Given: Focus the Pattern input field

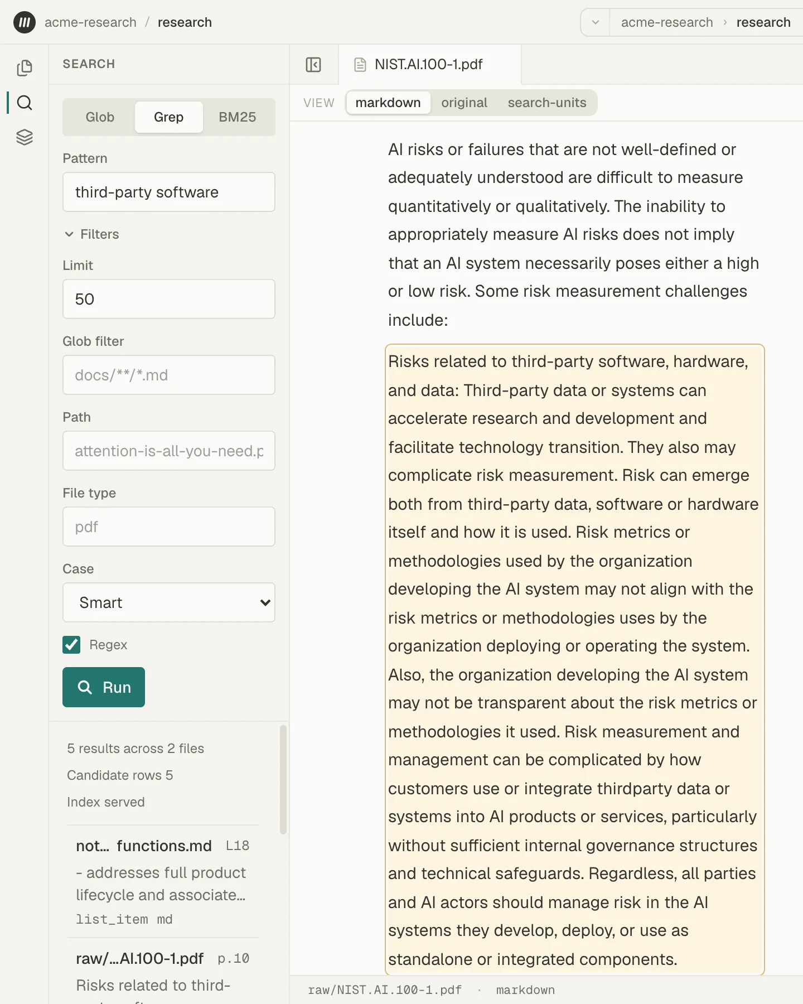Looking at the screenshot, I should [169, 192].
